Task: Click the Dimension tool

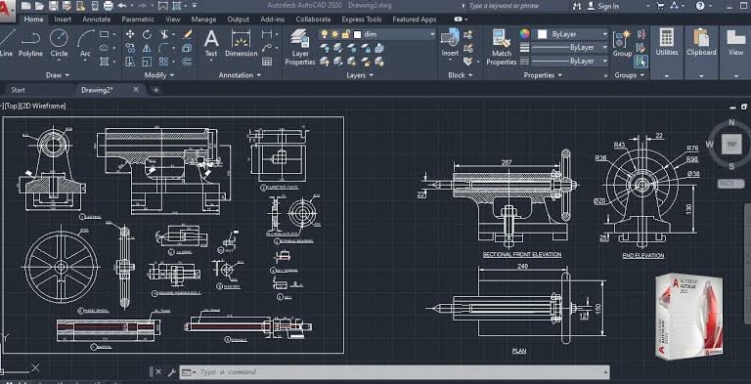Action: pos(241,43)
